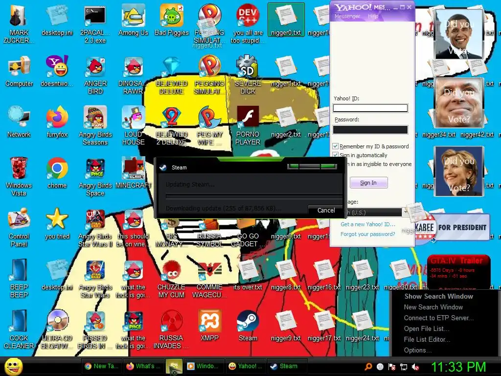The image size is (501, 376).
Task: Launch Bad Piggies from the desktop
Action: click(x=172, y=21)
